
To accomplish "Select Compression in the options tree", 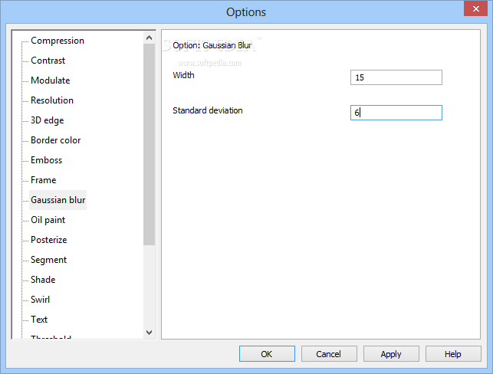I will point(58,41).
